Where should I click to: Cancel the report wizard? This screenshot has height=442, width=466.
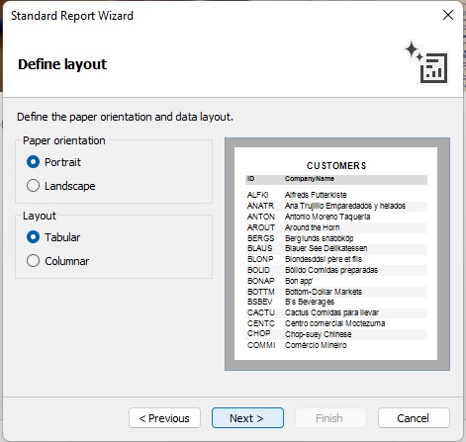[x=414, y=418]
